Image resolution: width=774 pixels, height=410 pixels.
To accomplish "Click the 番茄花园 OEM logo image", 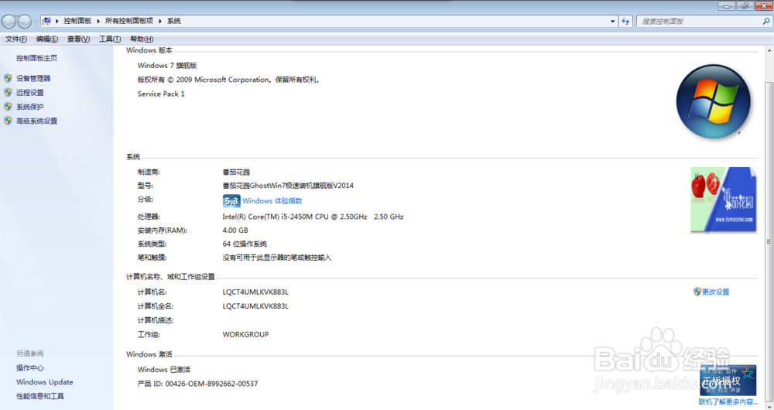I will tap(723, 200).
